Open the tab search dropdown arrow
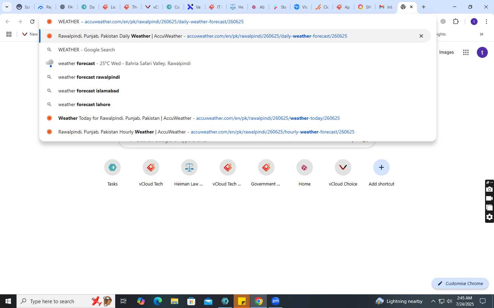Image resolution: width=494 pixels, height=308 pixels. (7, 7)
